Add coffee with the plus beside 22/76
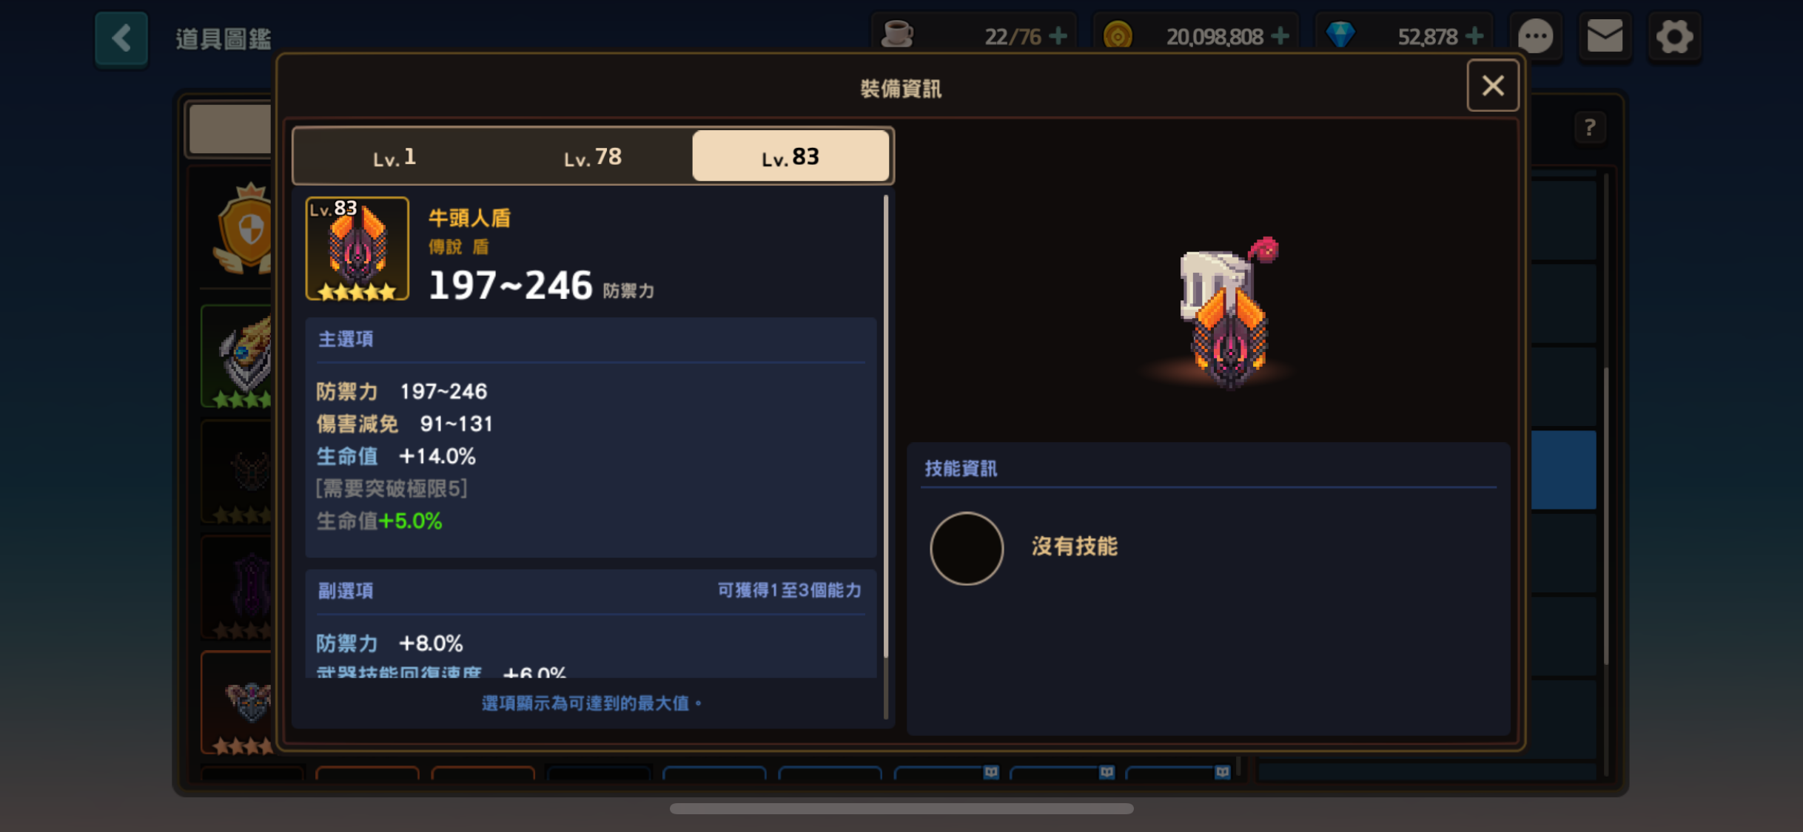 tap(1058, 35)
